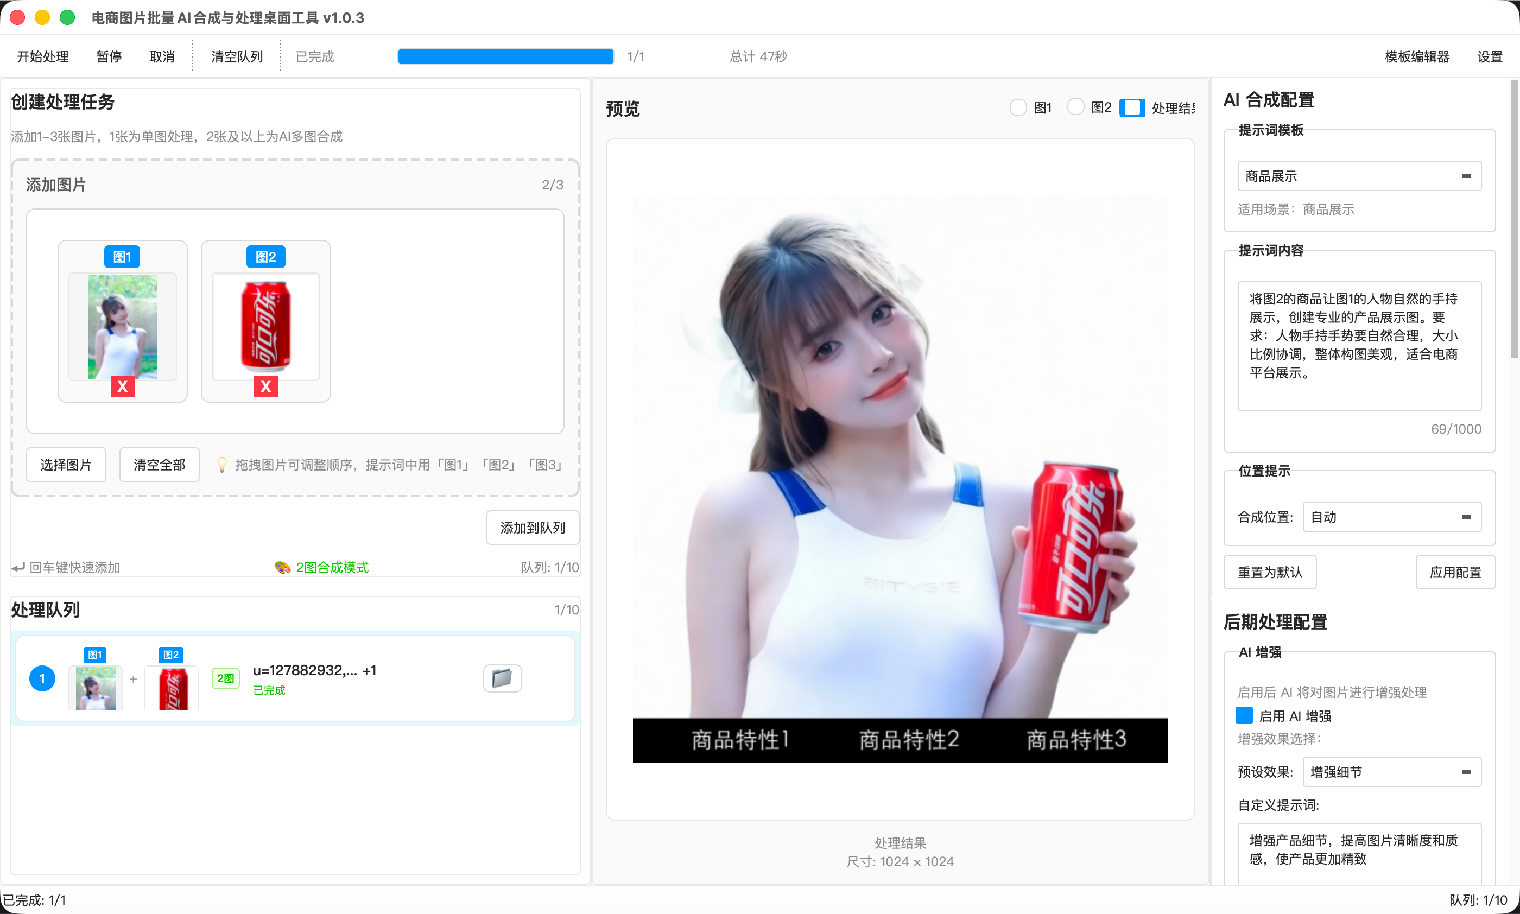Toggle the 启用 AI 增强 checkbox

pos(1244,715)
